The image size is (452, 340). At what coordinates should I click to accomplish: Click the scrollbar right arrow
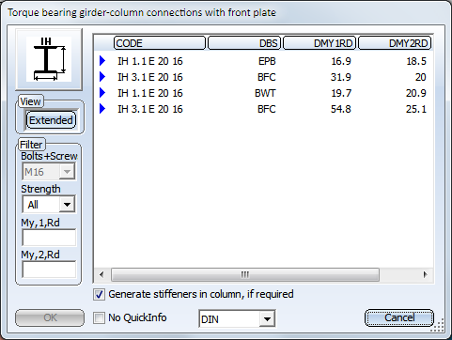[425, 274]
